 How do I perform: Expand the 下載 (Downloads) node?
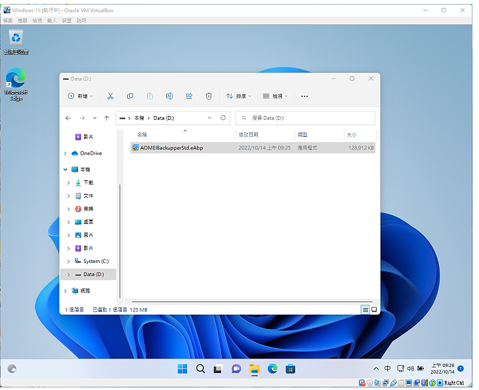[68, 182]
